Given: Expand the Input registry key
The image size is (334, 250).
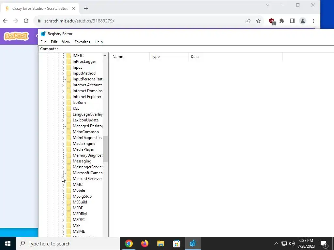Looking at the screenshot, I should click(63, 68).
